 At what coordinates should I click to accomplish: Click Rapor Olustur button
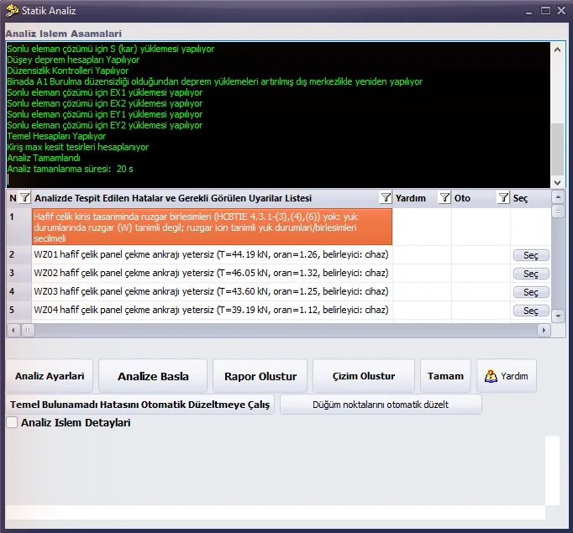pos(260,376)
